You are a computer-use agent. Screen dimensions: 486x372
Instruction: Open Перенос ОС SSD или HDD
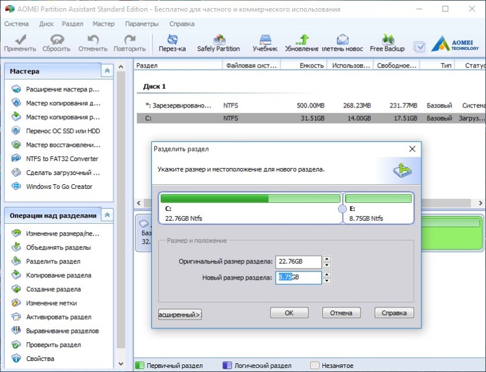point(55,131)
